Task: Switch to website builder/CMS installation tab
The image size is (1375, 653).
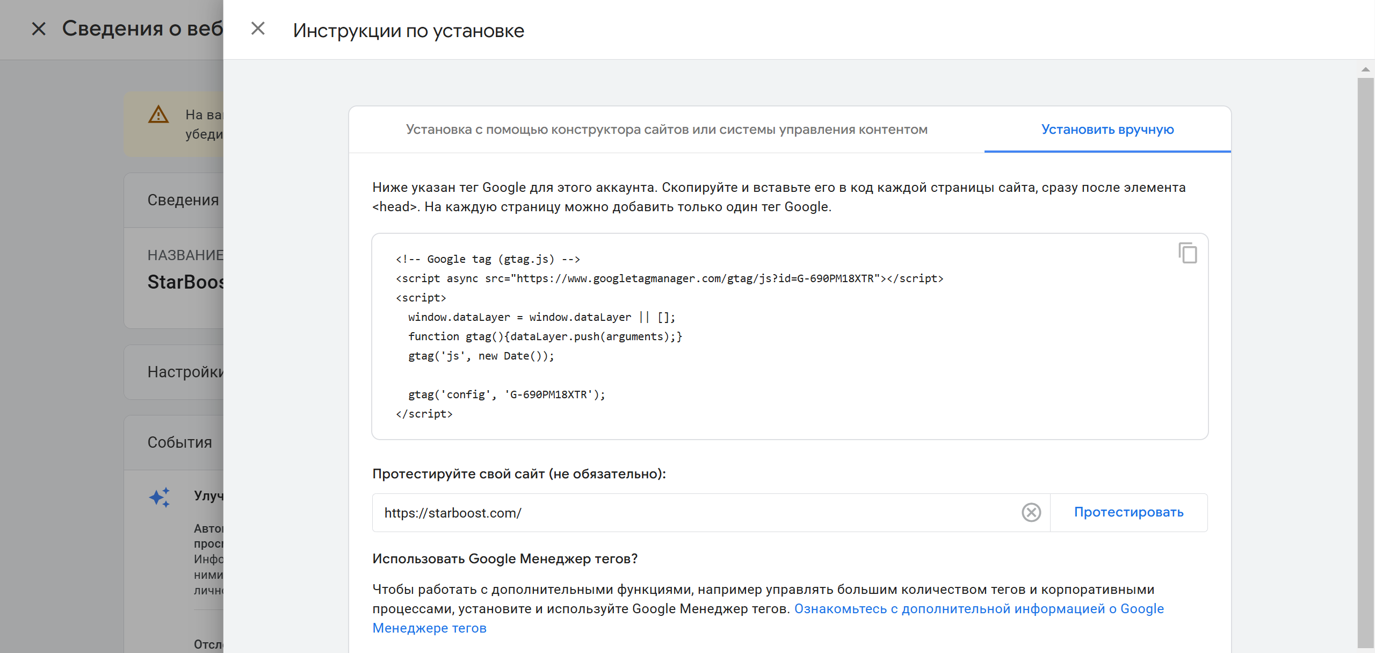Action: point(667,130)
